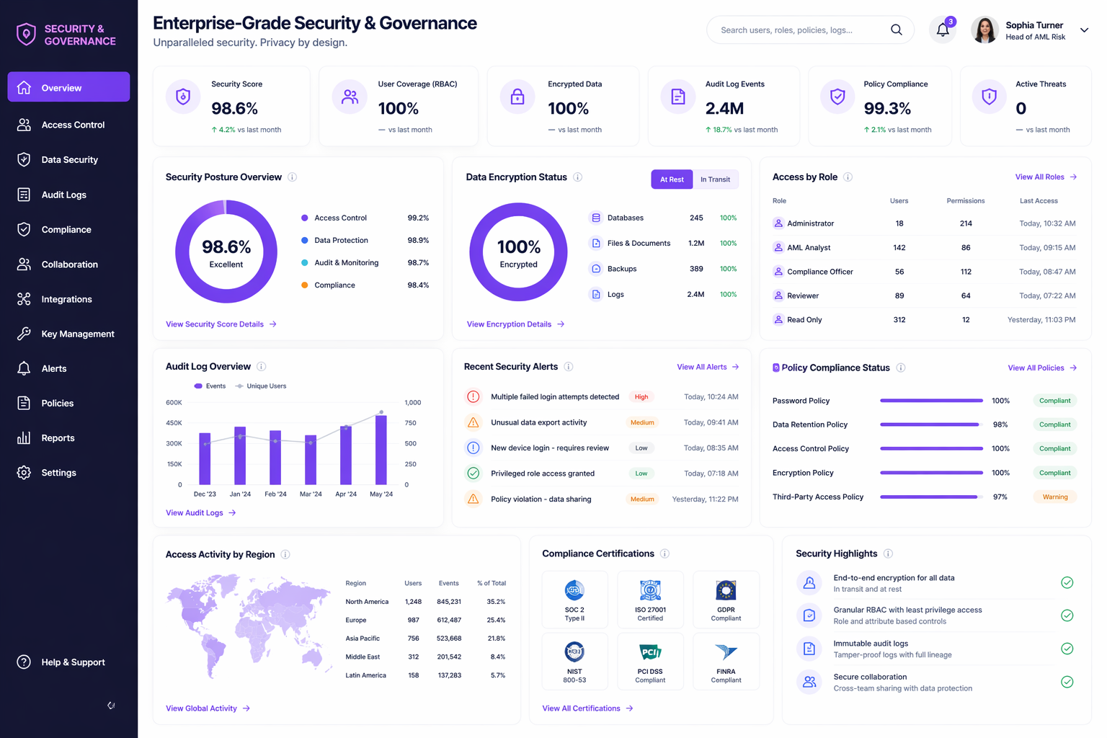Click info icon beside Access Activity by Region
The width and height of the screenshot is (1107, 738).
[x=285, y=554]
